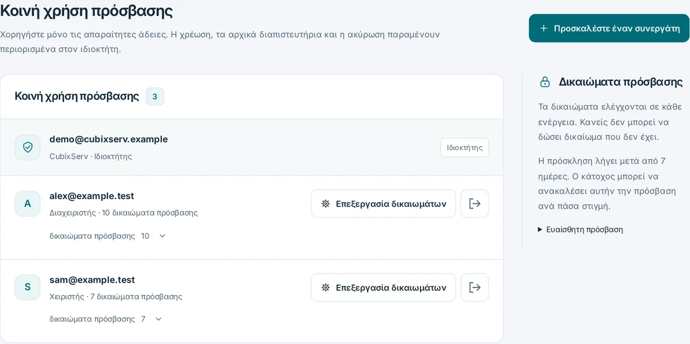The width and height of the screenshot is (690, 344).
Task: Click the count badge 3
Action: (155, 97)
